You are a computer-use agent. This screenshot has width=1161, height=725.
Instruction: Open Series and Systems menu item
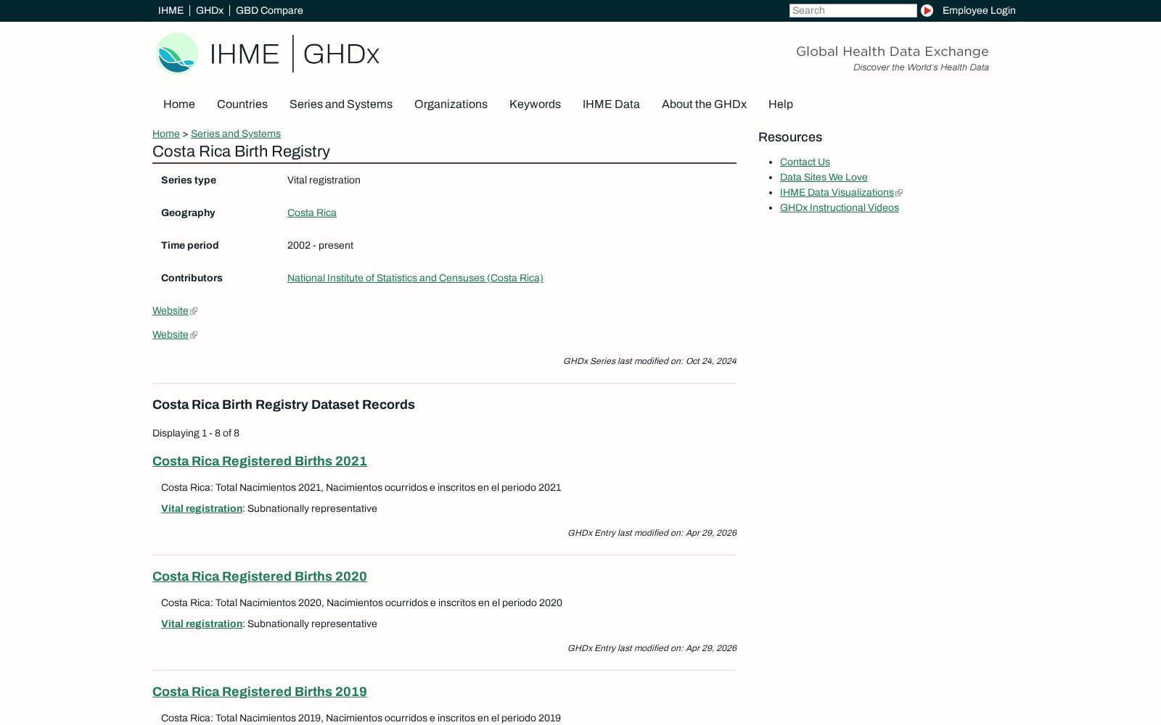point(341,104)
